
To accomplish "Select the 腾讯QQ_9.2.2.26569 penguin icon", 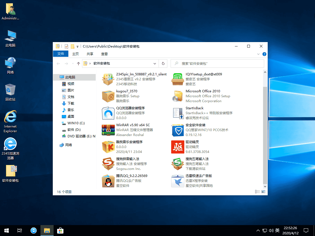I will 108,181.
